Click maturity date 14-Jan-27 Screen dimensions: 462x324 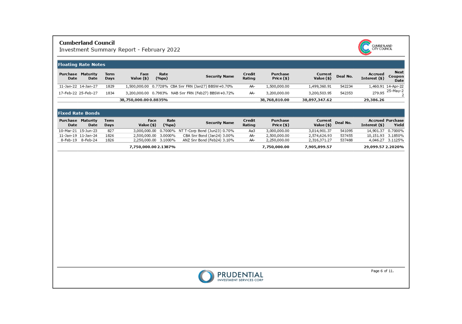tap(89, 86)
